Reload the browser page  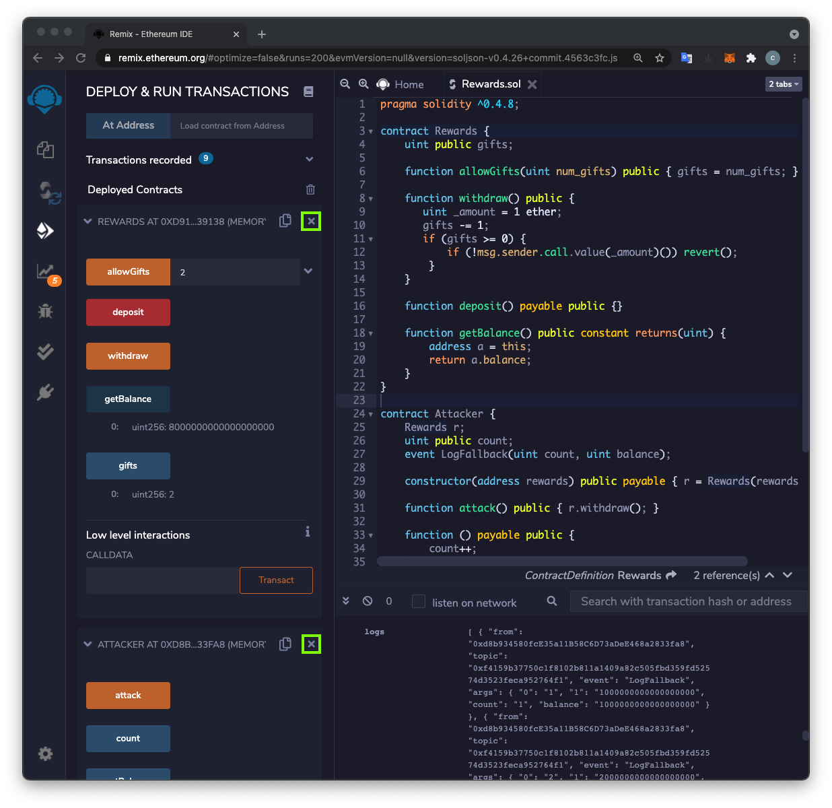click(x=81, y=58)
